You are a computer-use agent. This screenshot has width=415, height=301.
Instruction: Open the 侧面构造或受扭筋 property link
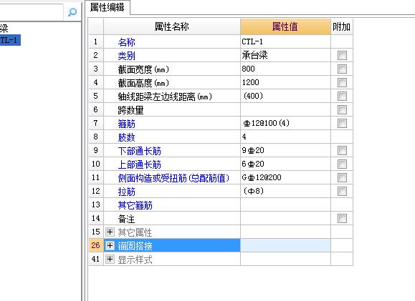click(x=173, y=178)
